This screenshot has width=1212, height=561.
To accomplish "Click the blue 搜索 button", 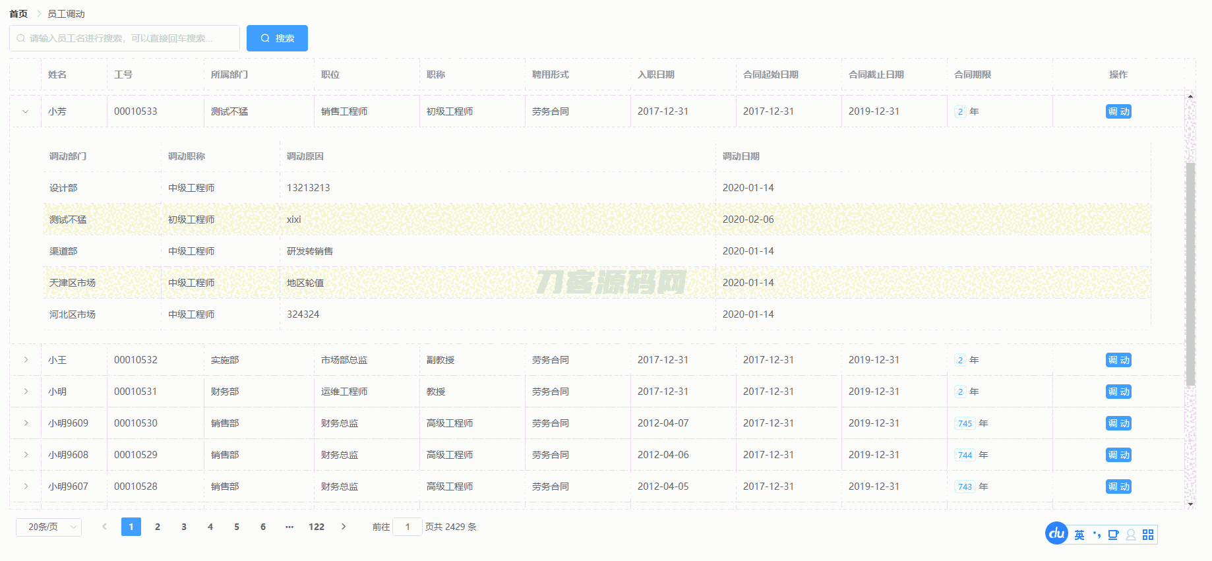I will 277,38.
